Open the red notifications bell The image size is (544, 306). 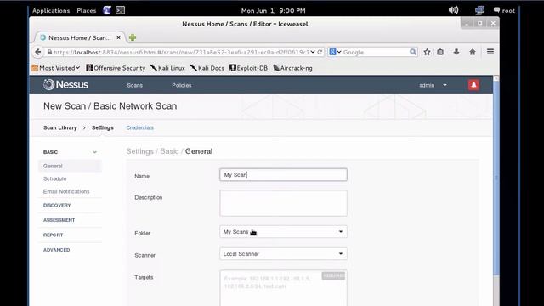pyautogui.click(x=473, y=85)
